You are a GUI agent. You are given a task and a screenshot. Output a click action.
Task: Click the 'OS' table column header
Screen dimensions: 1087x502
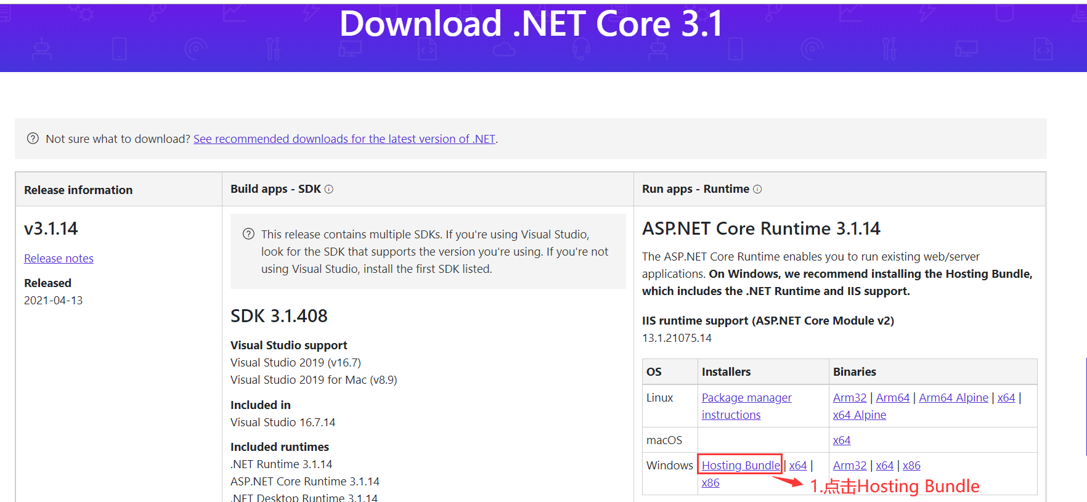[x=654, y=372]
